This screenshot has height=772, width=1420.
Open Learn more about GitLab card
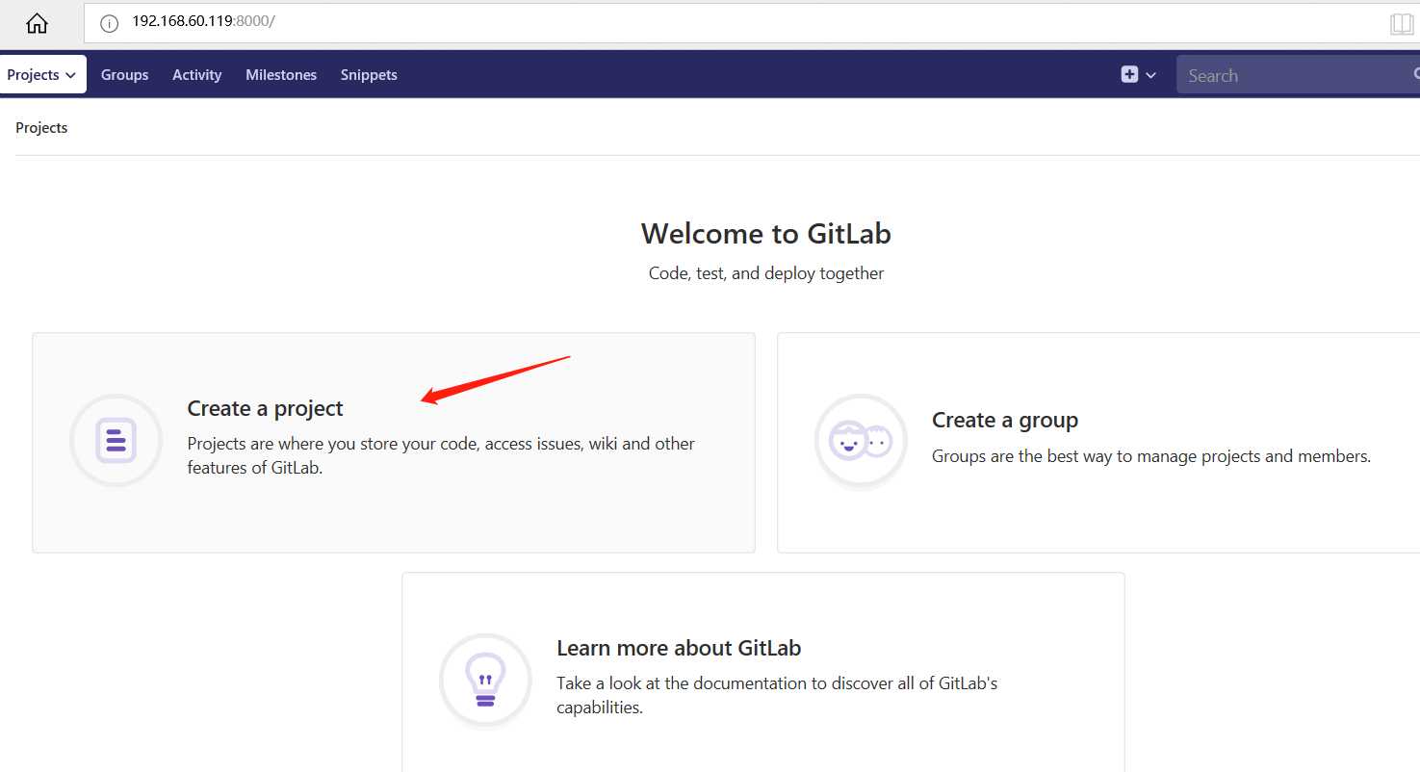tap(762, 672)
